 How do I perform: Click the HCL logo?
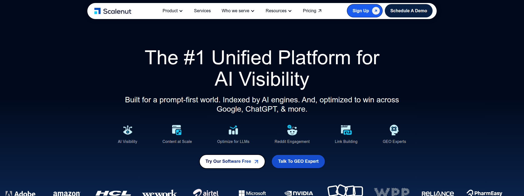113,193
